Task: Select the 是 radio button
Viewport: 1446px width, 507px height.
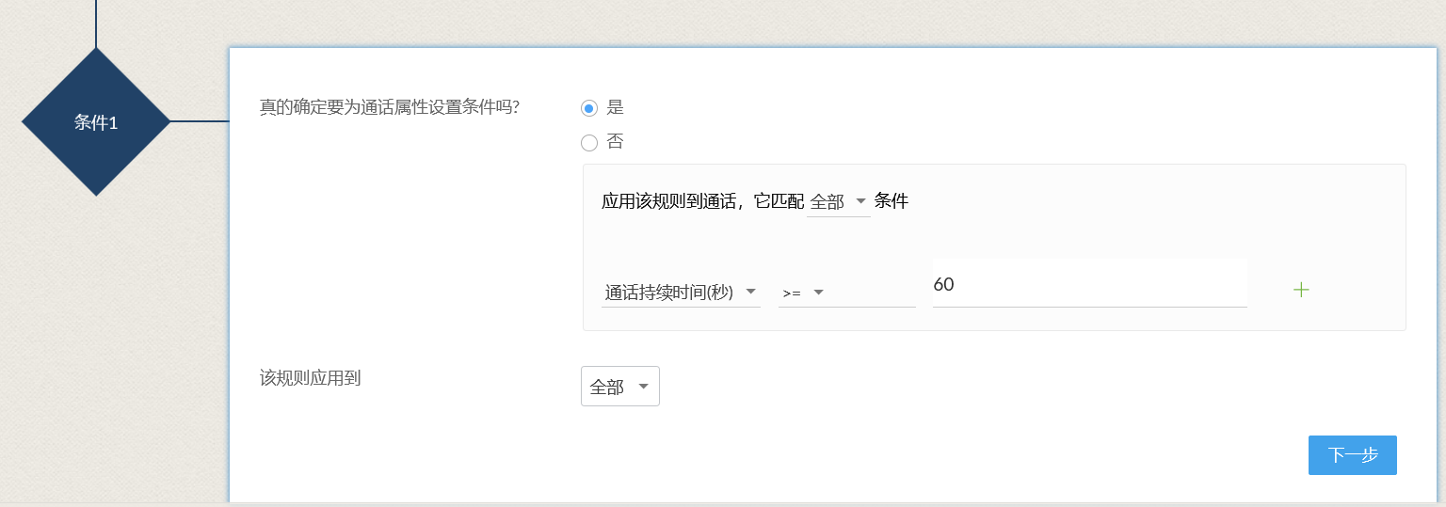Action: (x=589, y=108)
